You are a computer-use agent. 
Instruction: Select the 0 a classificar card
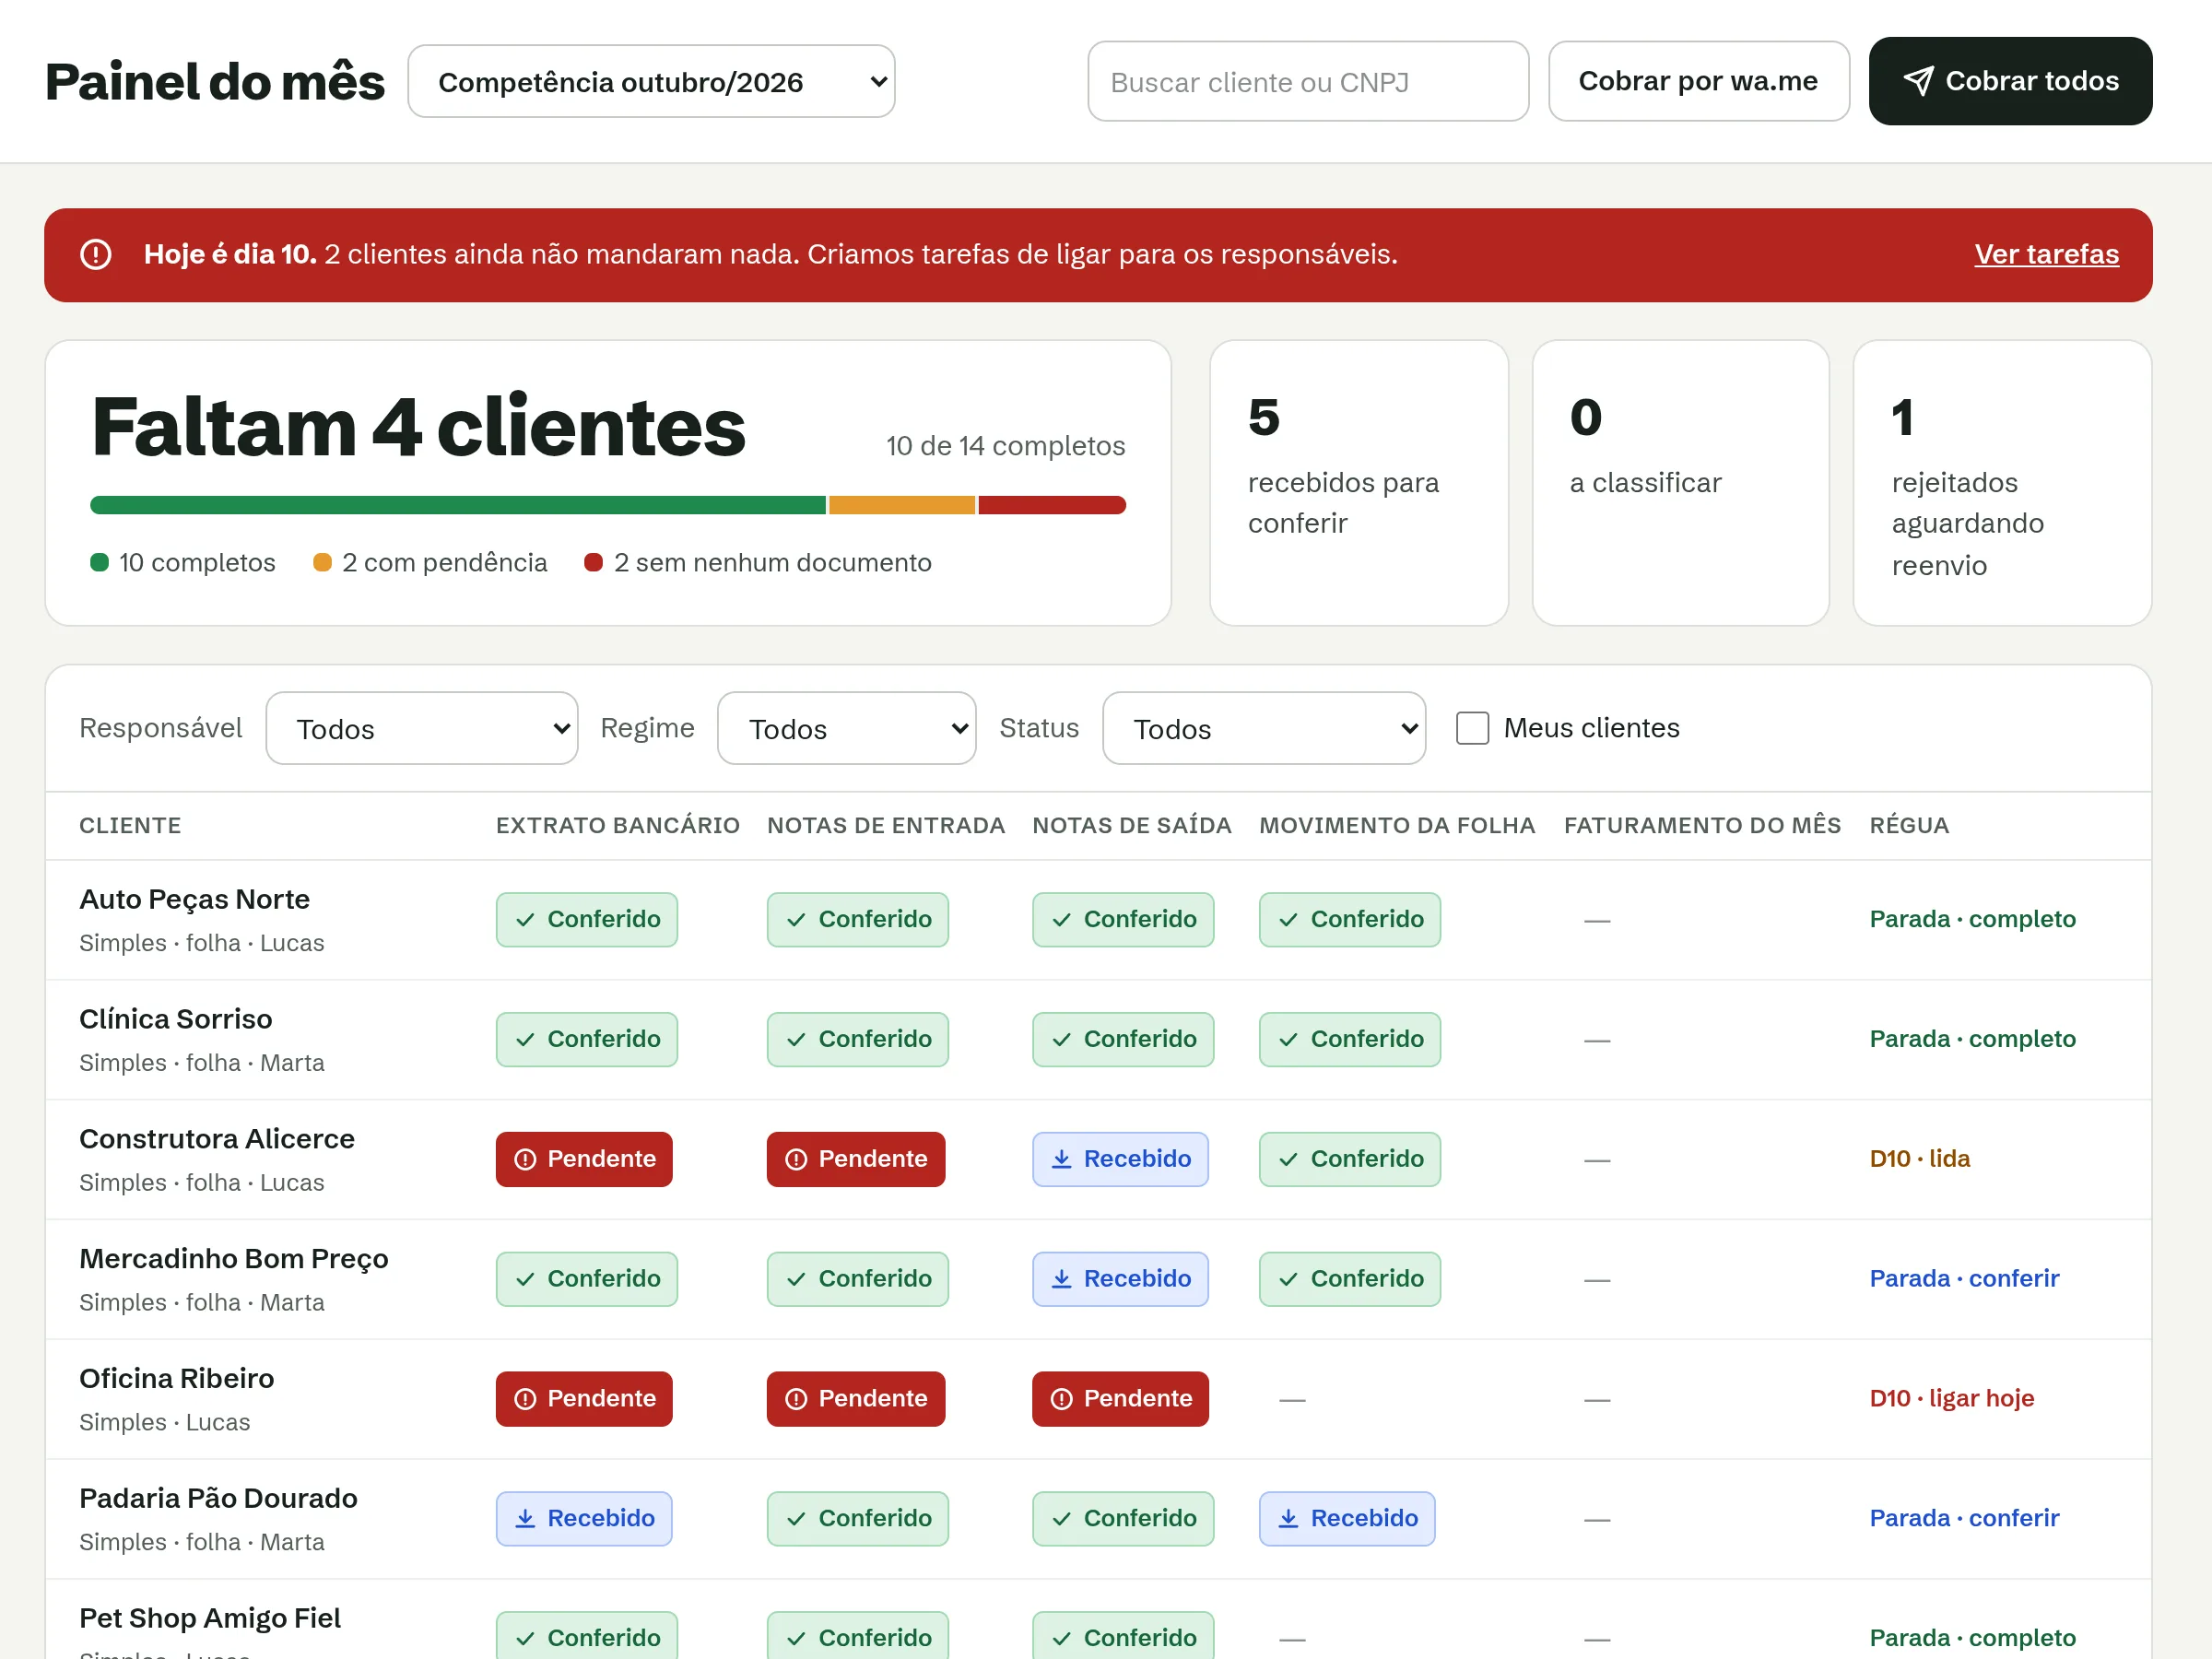[x=1680, y=483]
